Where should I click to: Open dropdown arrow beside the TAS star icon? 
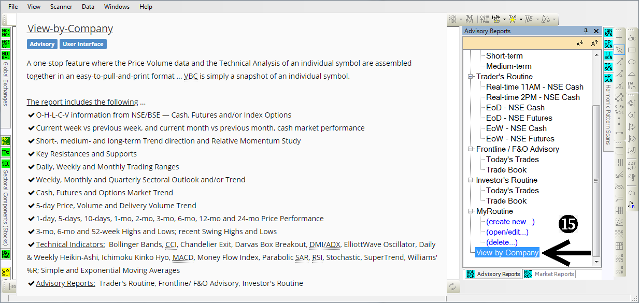coord(521,20)
